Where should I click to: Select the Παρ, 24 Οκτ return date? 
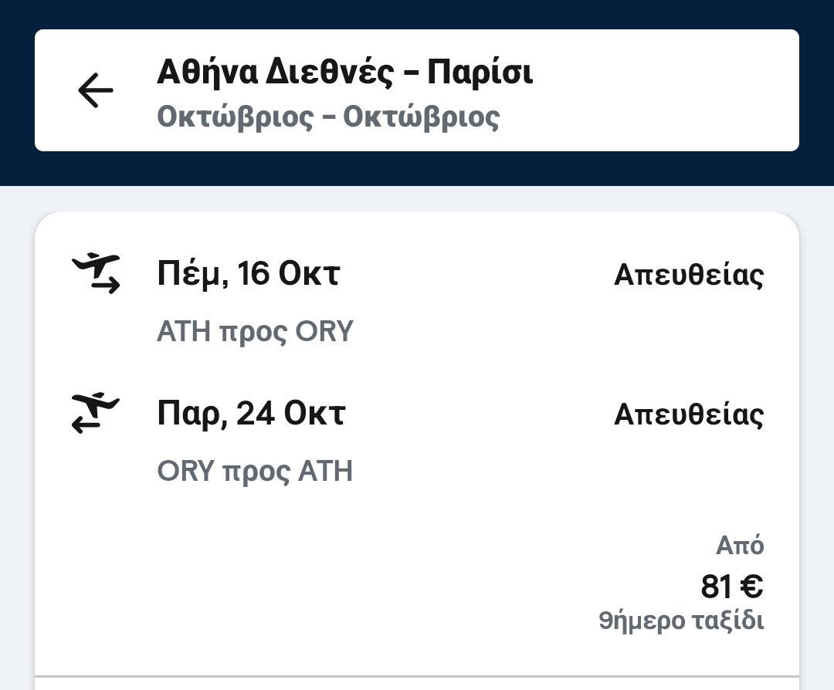[250, 414]
